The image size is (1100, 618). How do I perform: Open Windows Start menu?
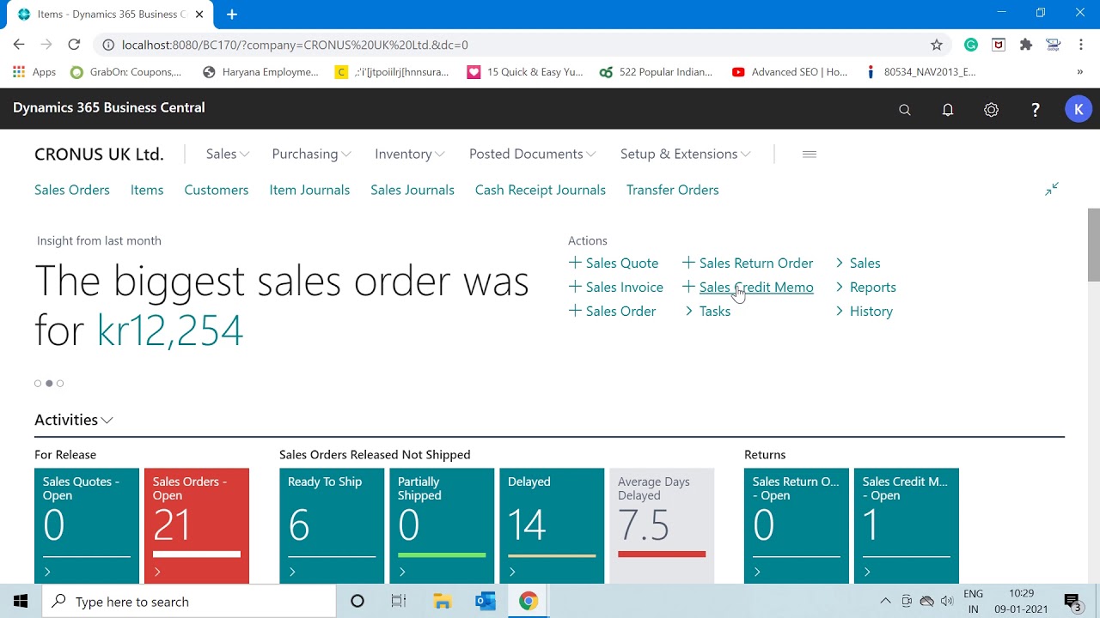(x=21, y=602)
